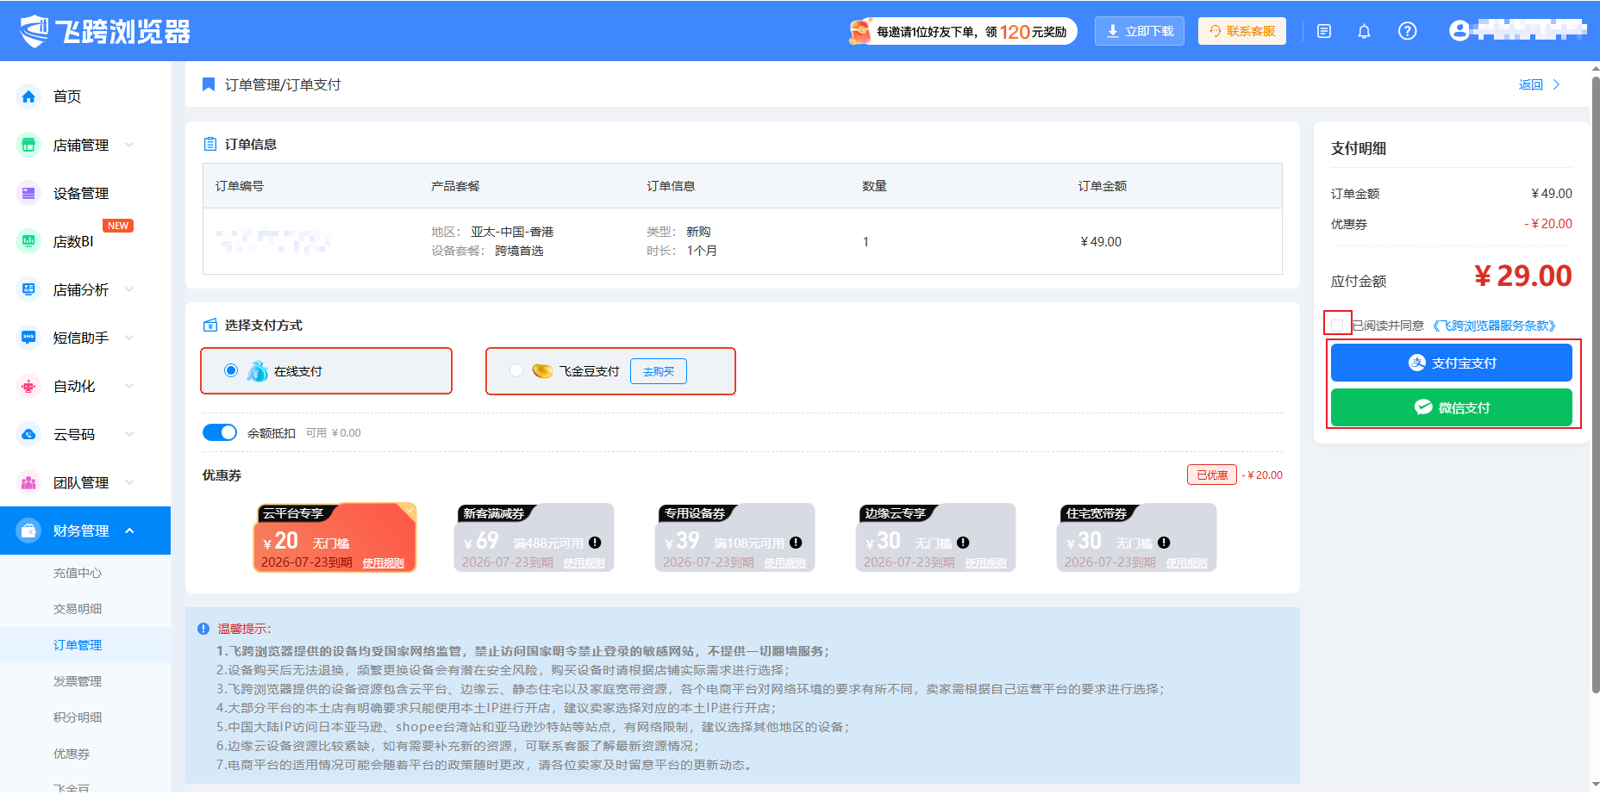The height and width of the screenshot is (807, 1600).
Task: Open the notification bell
Action: click(x=1364, y=31)
